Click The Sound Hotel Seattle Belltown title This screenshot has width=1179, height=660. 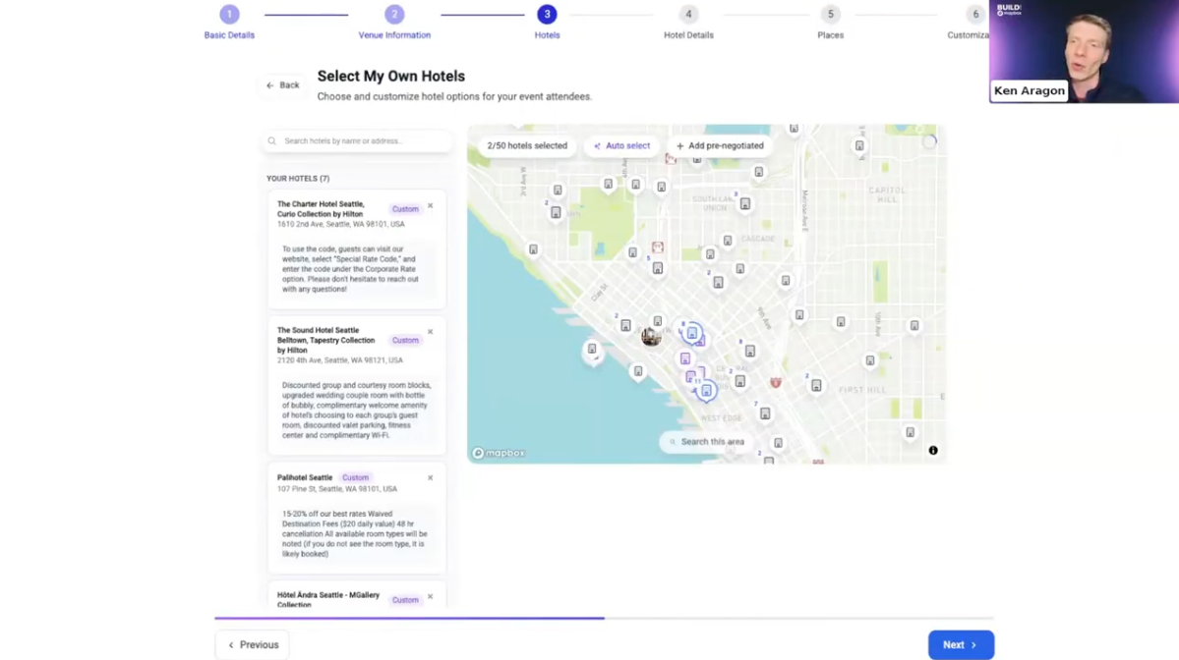point(325,340)
